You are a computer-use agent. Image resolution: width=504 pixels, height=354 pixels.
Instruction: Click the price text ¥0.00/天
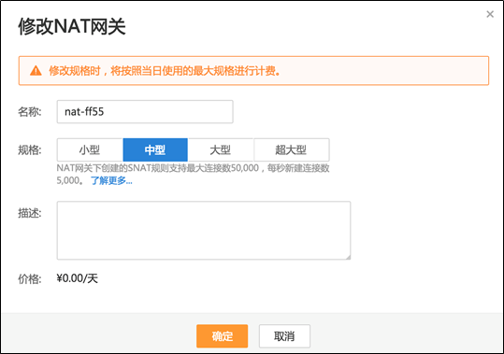(77, 278)
